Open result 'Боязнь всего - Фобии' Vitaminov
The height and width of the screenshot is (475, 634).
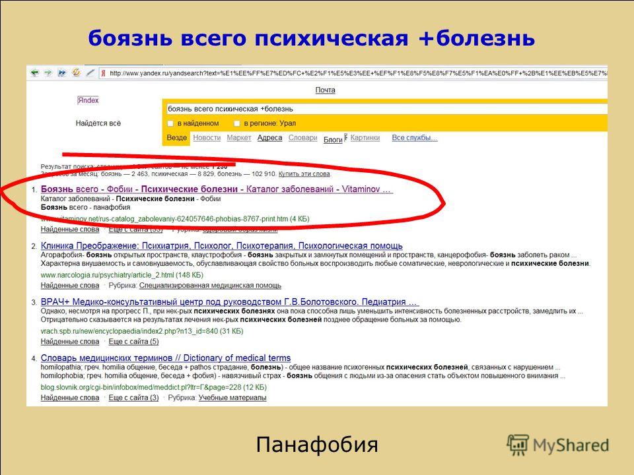217,189
